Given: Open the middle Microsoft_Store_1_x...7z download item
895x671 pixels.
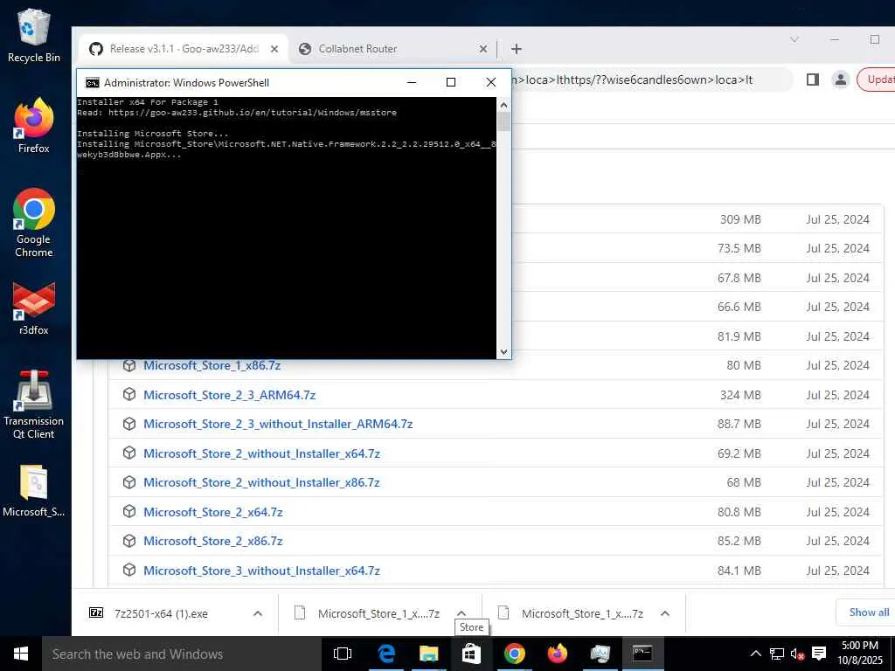Looking at the screenshot, I should click(368, 613).
